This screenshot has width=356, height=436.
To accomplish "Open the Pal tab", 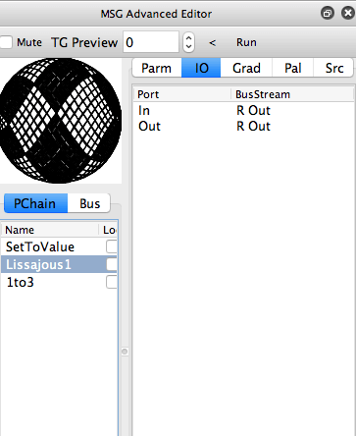I will point(292,68).
